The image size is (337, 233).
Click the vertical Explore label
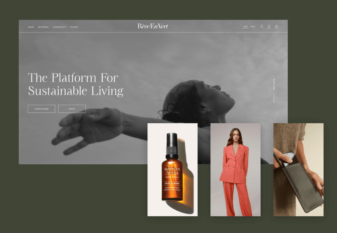(x=274, y=84)
